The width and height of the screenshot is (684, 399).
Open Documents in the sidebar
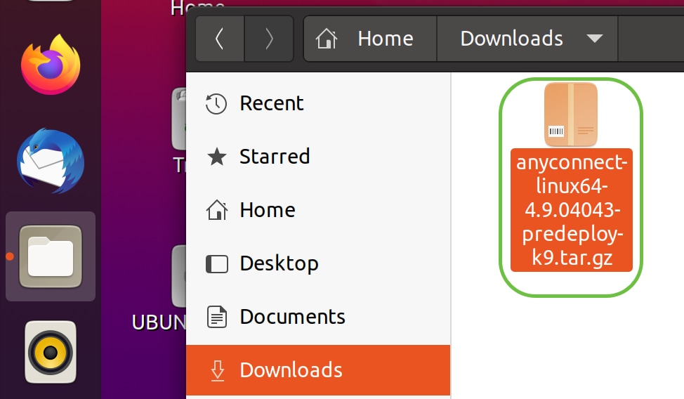[318, 317]
